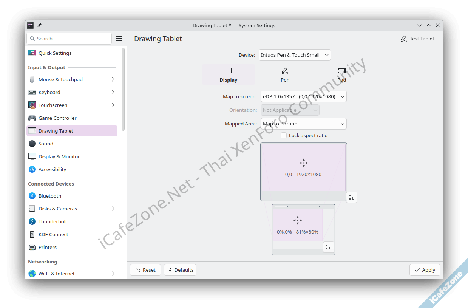Reset tablet area using fit button
Viewport: 468px width, 308px height.
329,247
